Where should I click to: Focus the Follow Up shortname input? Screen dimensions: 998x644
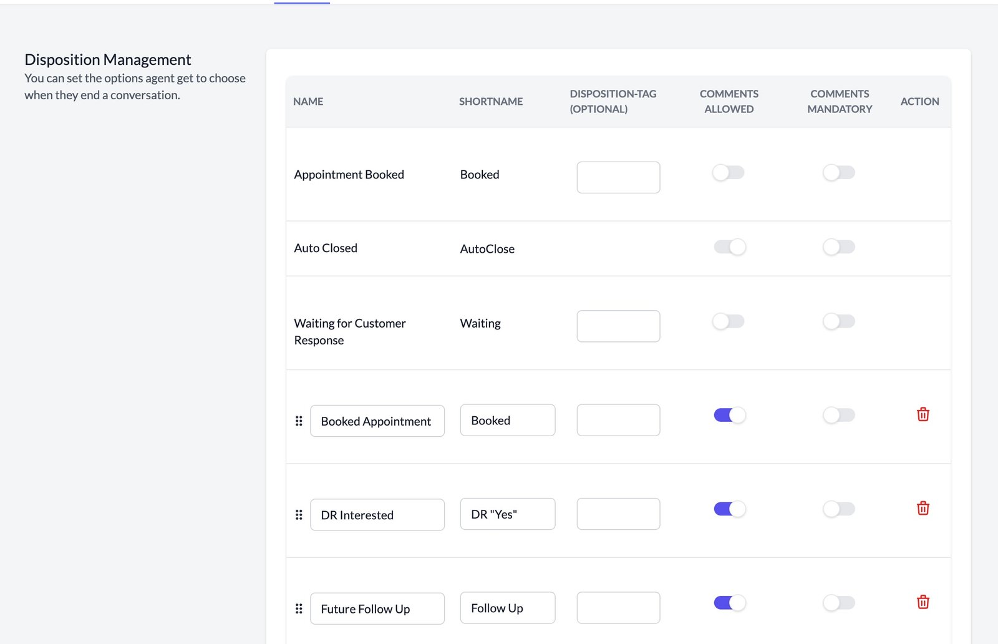[x=507, y=608]
